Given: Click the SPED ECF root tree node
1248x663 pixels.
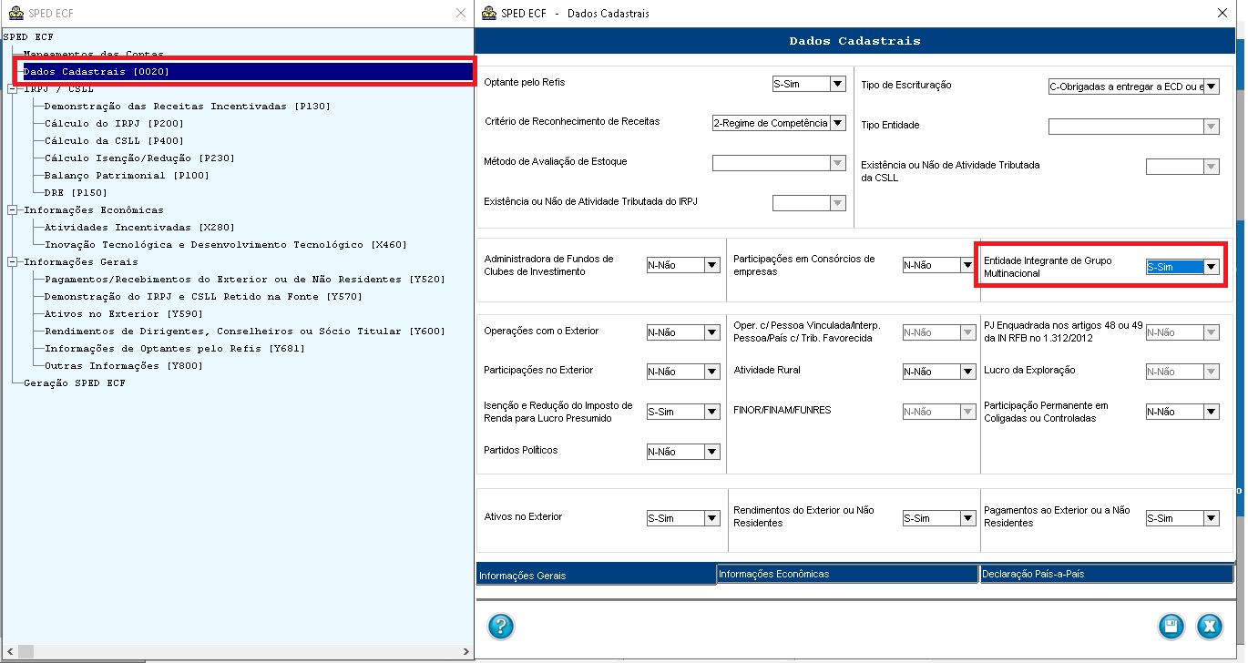Looking at the screenshot, I should pyautogui.click(x=28, y=37).
